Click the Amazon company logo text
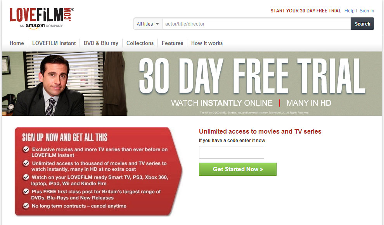 pyautogui.click(x=41, y=26)
